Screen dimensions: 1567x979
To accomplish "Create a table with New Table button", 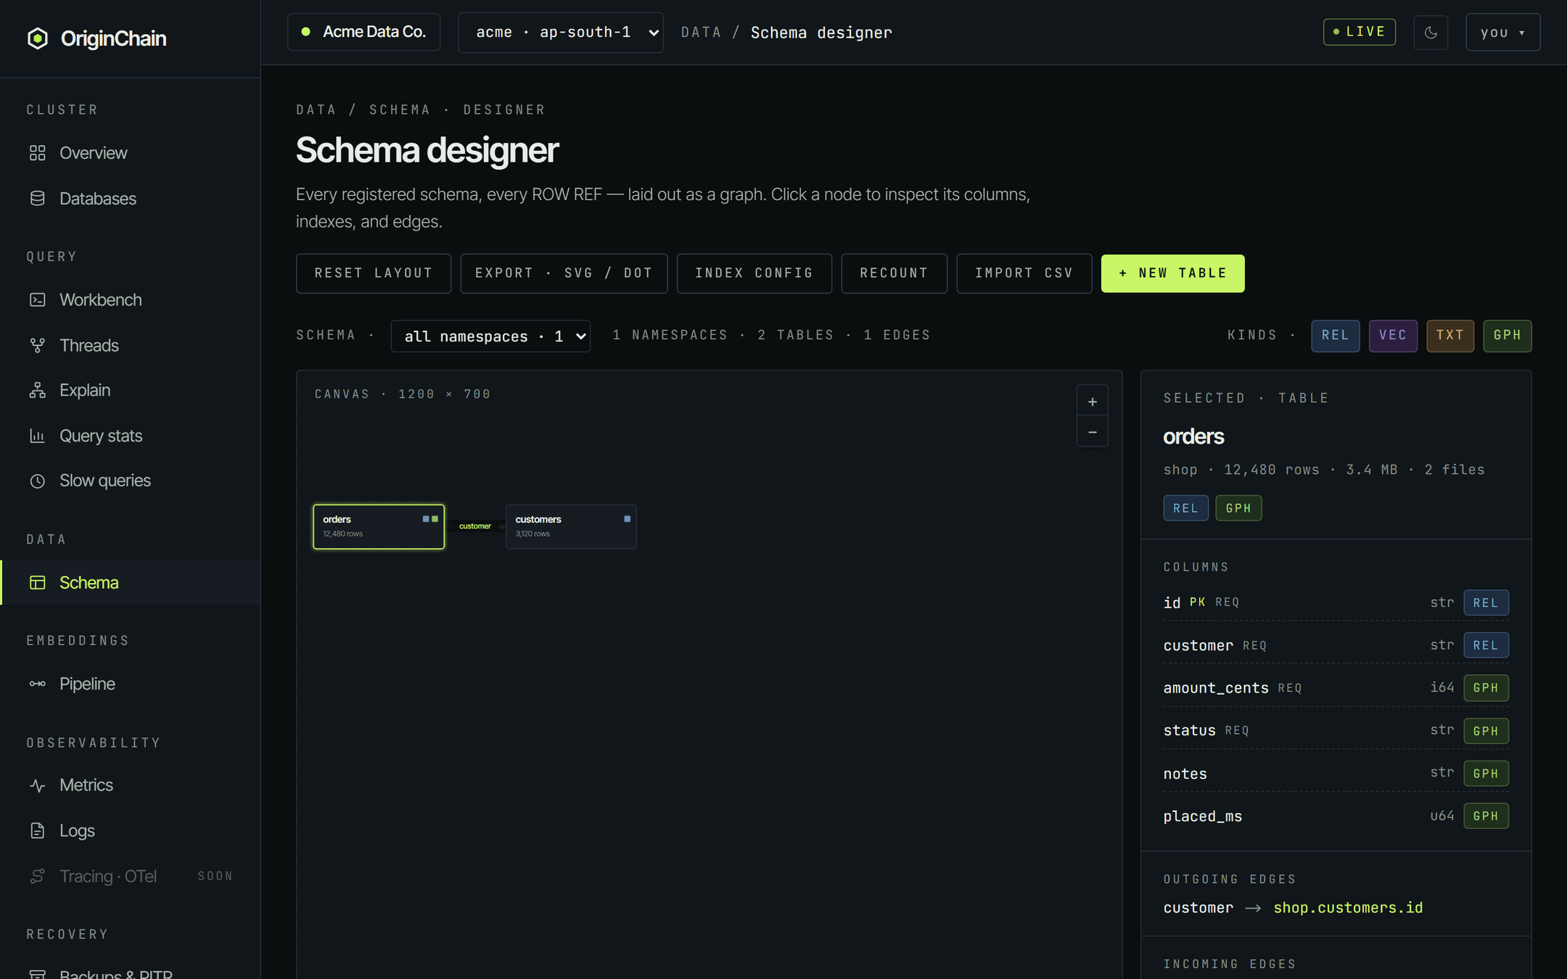I will [1173, 273].
